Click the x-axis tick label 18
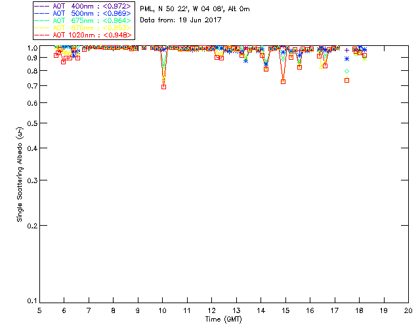The width and height of the screenshot is (420, 336). (x=359, y=310)
